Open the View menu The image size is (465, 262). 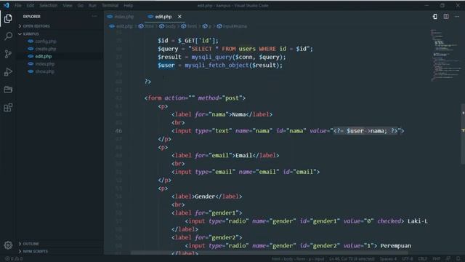click(x=68, y=5)
